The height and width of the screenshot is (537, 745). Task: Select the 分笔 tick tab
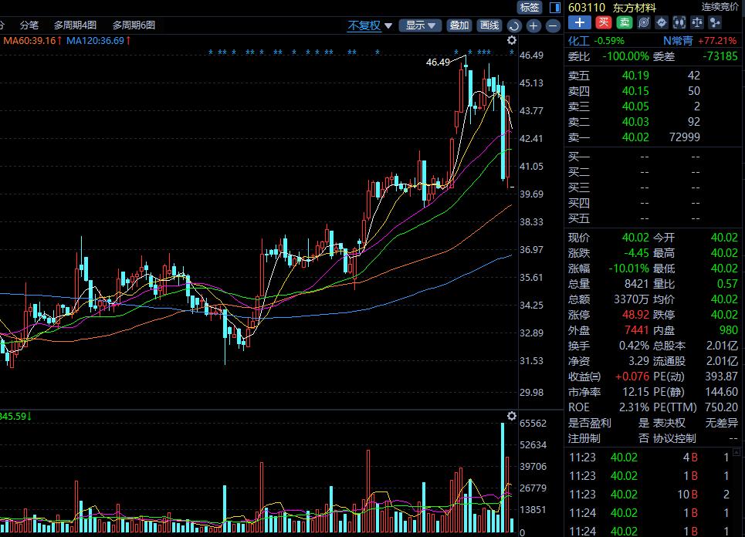tap(29, 25)
